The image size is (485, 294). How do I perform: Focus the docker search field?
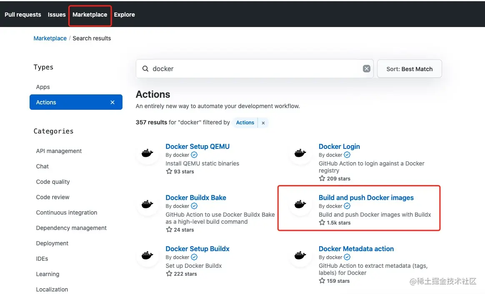click(x=255, y=69)
